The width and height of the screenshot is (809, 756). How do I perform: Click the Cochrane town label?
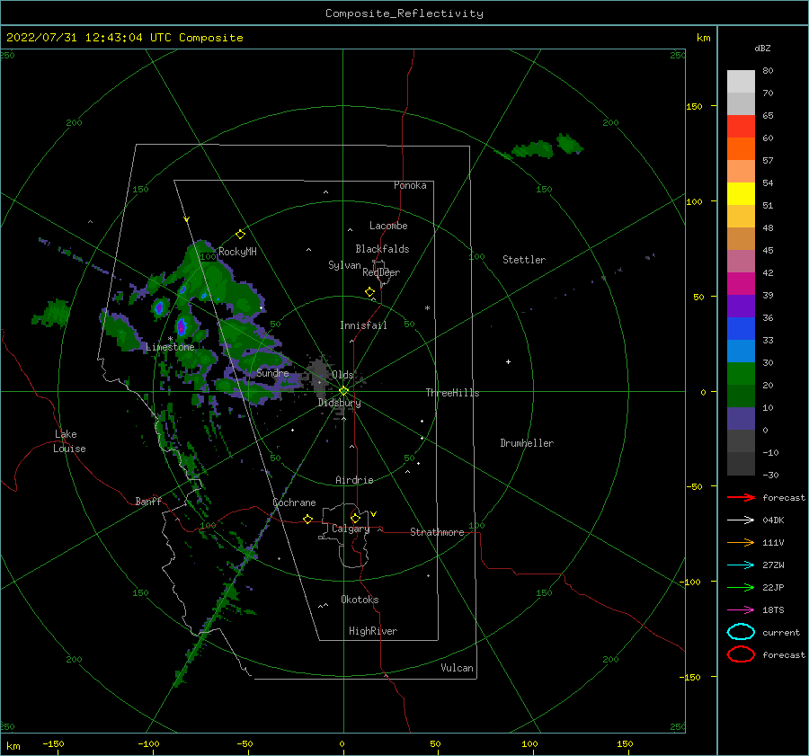pyautogui.click(x=294, y=503)
